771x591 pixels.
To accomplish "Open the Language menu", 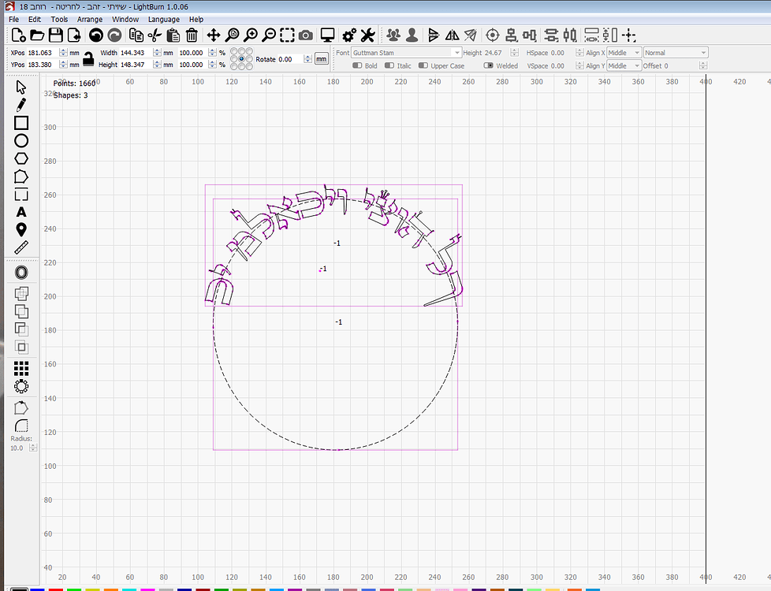I will click(164, 19).
